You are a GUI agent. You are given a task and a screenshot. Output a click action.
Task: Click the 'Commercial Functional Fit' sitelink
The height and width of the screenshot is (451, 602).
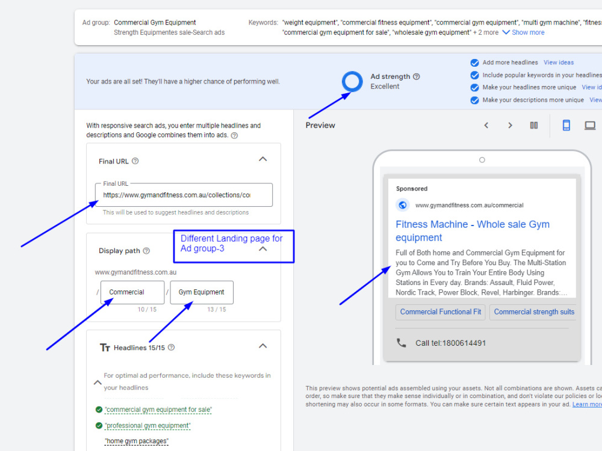coord(441,312)
